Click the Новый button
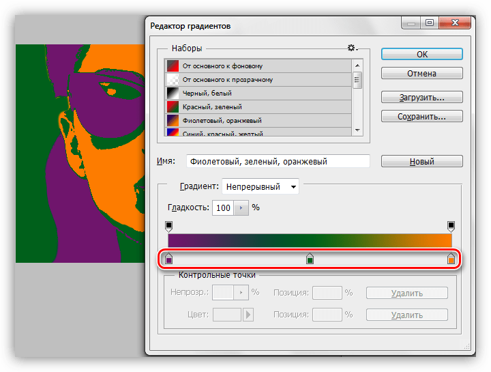 (422, 161)
